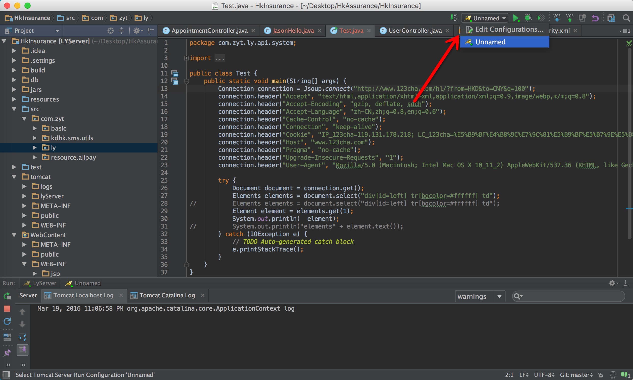This screenshot has height=380, width=633.
Task: Toggle Scroll to End in log console
Action: point(22,350)
